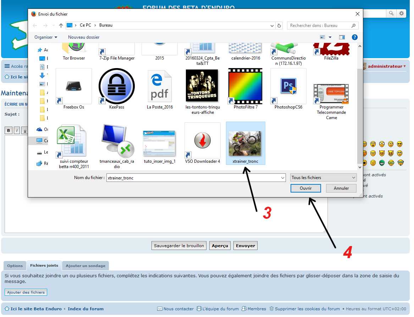Open the Organiser dropdown menu

tap(46, 37)
